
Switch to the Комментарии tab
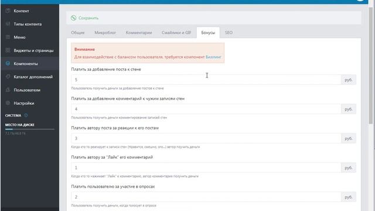pos(139,33)
